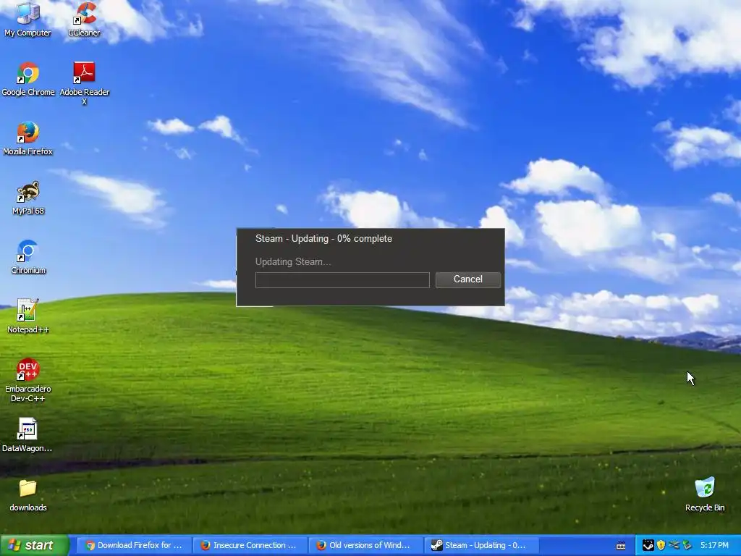Click the 5:17 PM system clock
This screenshot has width=741, height=556.
714,546
